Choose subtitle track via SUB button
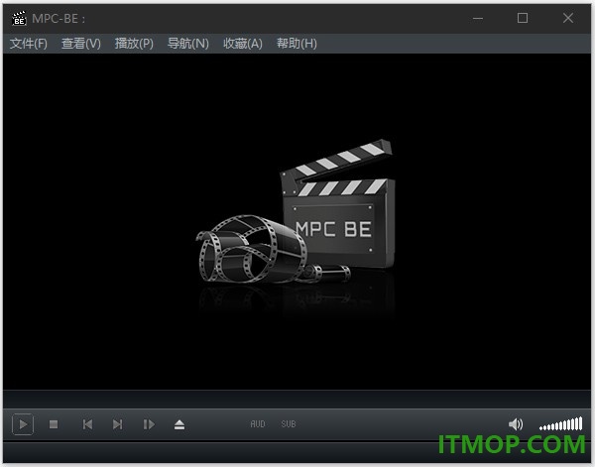The image size is (595, 467). 289,424
